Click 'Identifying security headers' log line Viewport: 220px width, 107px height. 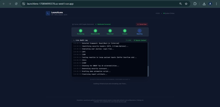pyautogui.click(x=105, y=46)
